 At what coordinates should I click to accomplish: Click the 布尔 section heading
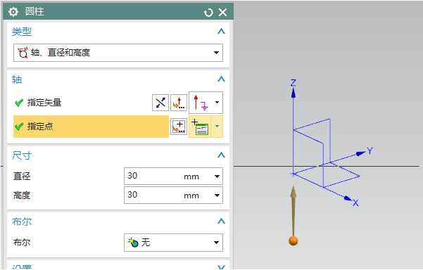coord(22,221)
